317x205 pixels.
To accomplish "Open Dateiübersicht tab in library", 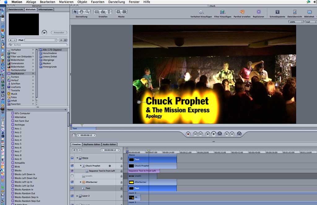I will (15, 10).
